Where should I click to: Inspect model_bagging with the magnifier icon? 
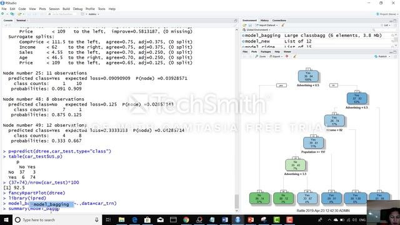pos(393,36)
